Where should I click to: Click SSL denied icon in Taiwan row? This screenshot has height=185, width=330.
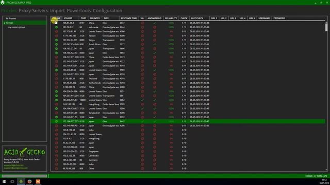(142, 36)
